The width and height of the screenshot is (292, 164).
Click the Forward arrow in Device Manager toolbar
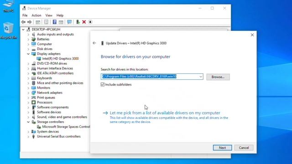(x=29, y=22)
